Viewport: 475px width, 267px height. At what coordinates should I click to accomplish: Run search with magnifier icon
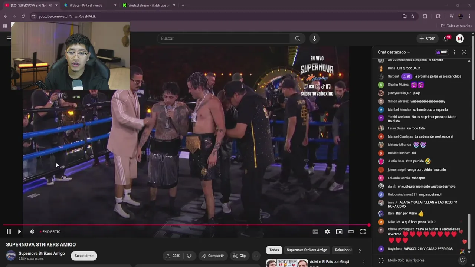[298, 39]
